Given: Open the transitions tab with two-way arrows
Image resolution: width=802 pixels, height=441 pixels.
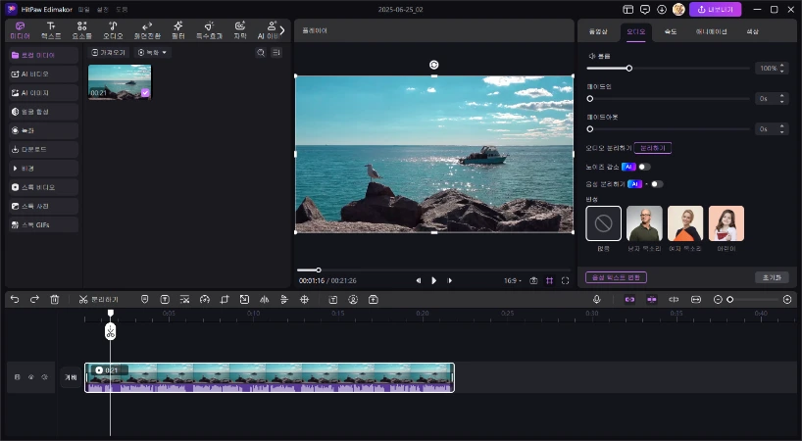Looking at the screenshot, I should tap(147, 30).
